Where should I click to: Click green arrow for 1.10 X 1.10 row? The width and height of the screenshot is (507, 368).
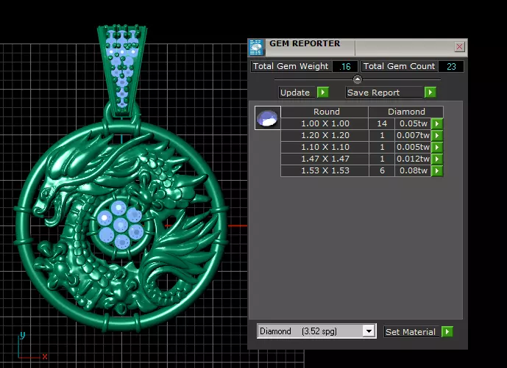437,147
